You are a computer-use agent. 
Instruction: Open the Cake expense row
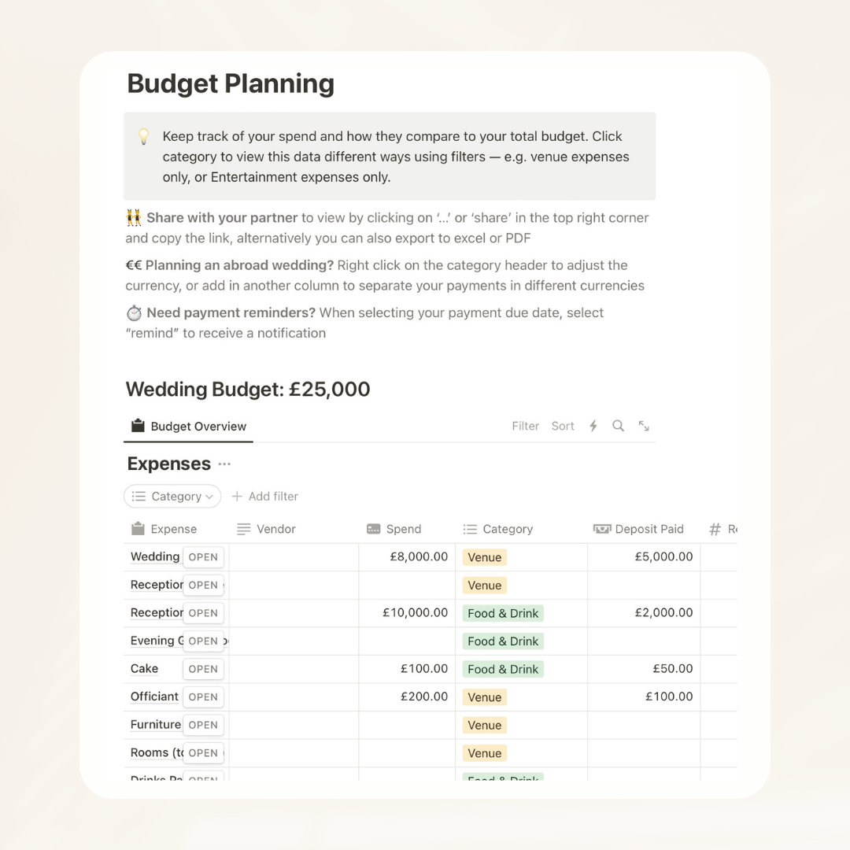(203, 669)
